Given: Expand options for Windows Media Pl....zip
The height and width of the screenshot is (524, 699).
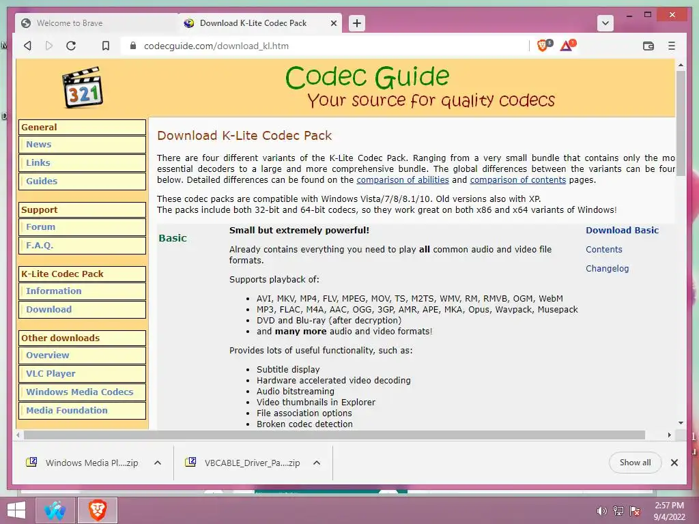Looking at the screenshot, I should (x=158, y=463).
